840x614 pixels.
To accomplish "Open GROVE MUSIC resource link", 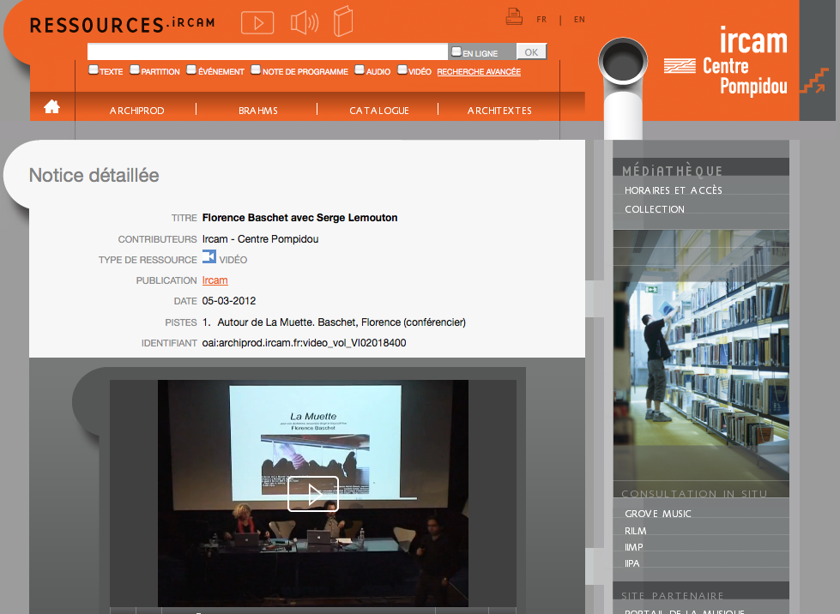I will coord(658,514).
